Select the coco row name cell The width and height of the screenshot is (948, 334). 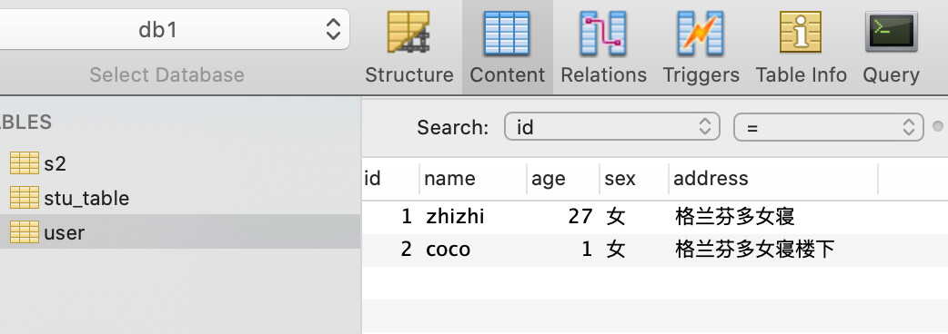(473, 249)
